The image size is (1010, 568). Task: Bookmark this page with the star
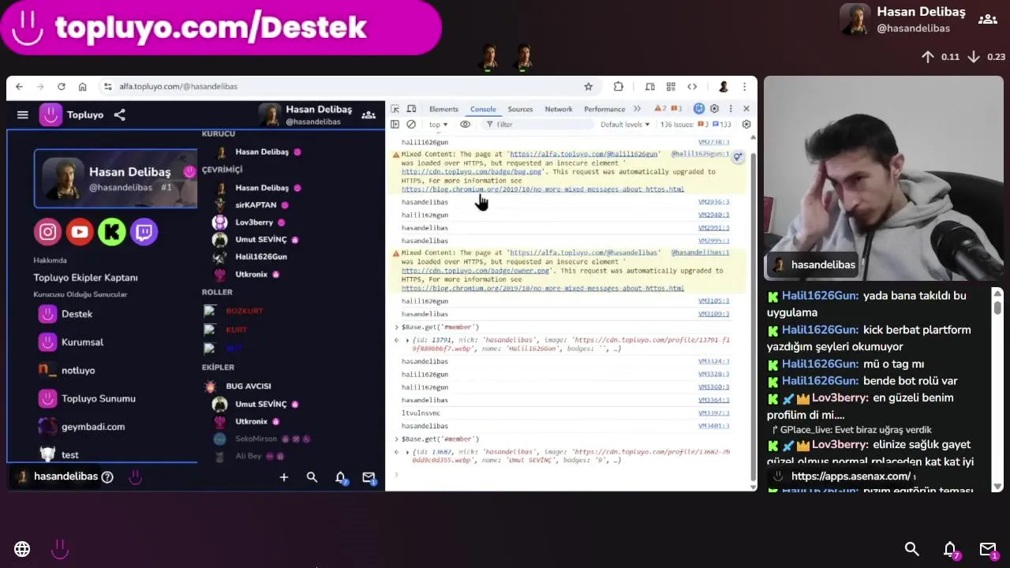click(x=588, y=87)
